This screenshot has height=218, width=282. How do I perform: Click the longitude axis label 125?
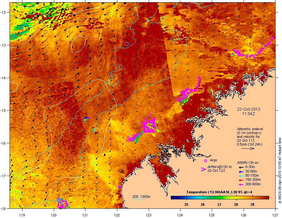tap(212, 215)
